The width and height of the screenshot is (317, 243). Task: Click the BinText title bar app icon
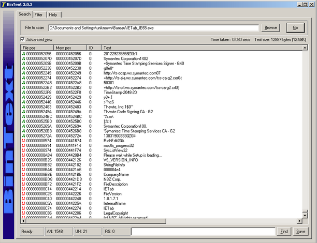[x=4, y=5]
